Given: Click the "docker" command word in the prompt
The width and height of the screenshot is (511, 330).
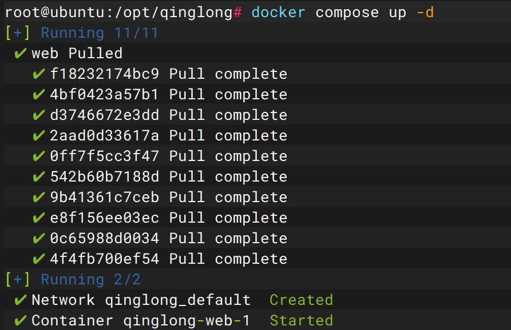Looking at the screenshot, I should click(x=278, y=13).
